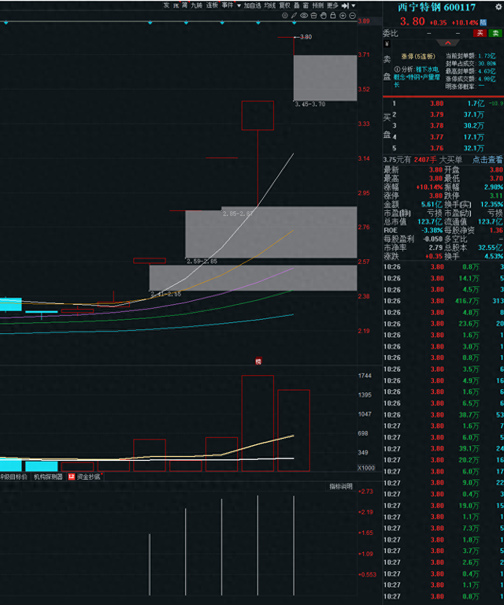Select the hand pan tool icon

pyautogui.click(x=323, y=16)
